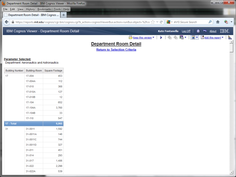Open the Bookmarks menu
This screenshot has height=177, width=236.
pyautogui.click(x=44, y=9)
